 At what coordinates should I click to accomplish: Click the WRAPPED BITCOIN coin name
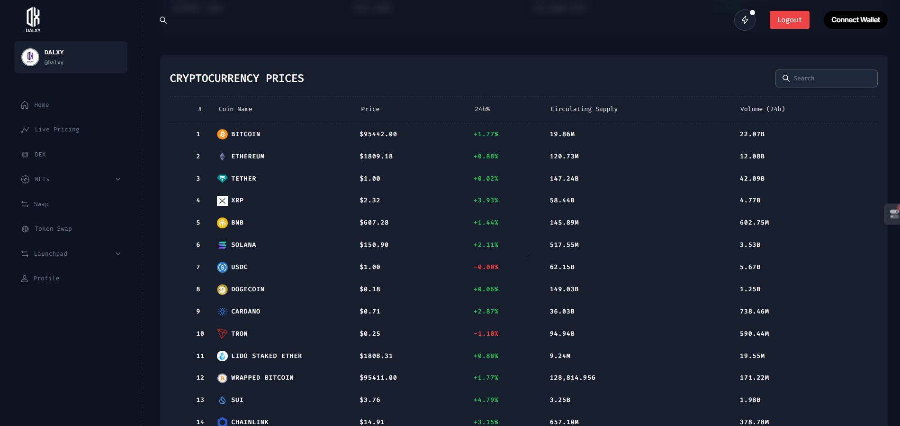(262, 378)
